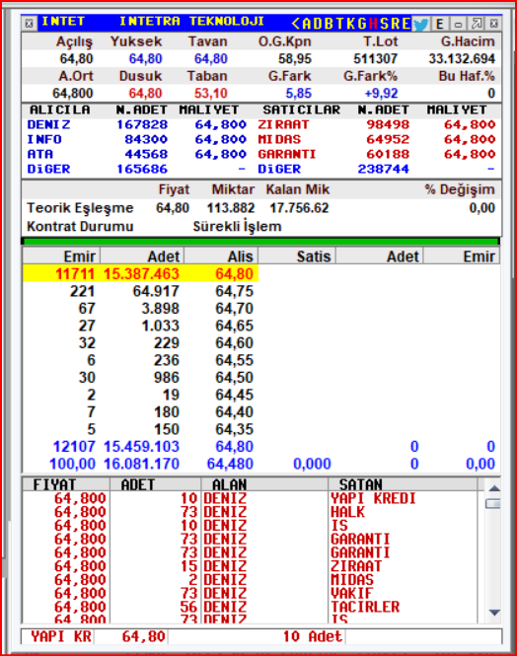Click the yellow 'G' shortcut letter in title bar
This screenshot has width=517, height=656.
click(x=362, y=24)
